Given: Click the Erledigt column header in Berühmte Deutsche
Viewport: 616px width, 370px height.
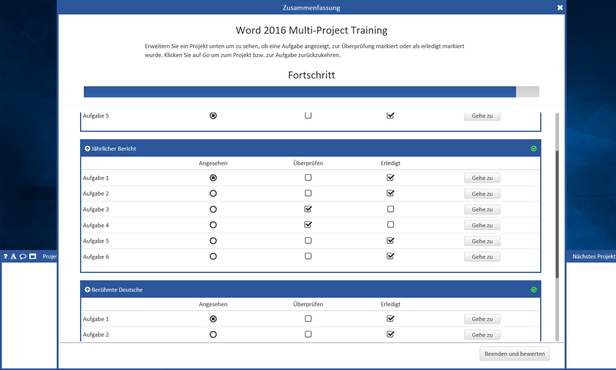Looking at the screenshot, I should pos(391,304).
